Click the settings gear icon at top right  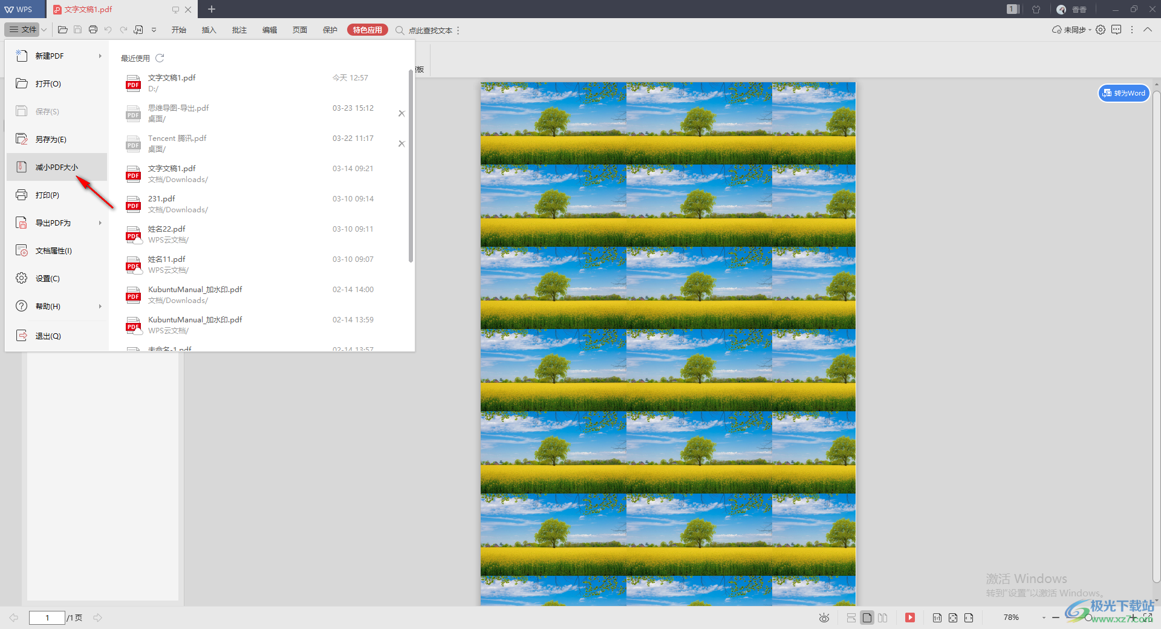coord(1101,30)
